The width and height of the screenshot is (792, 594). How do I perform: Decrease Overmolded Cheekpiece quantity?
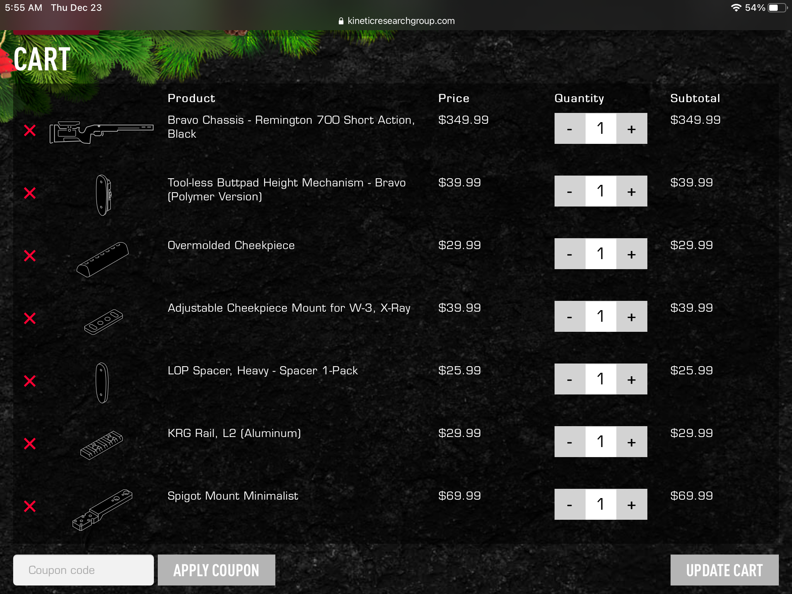[570, 254]
